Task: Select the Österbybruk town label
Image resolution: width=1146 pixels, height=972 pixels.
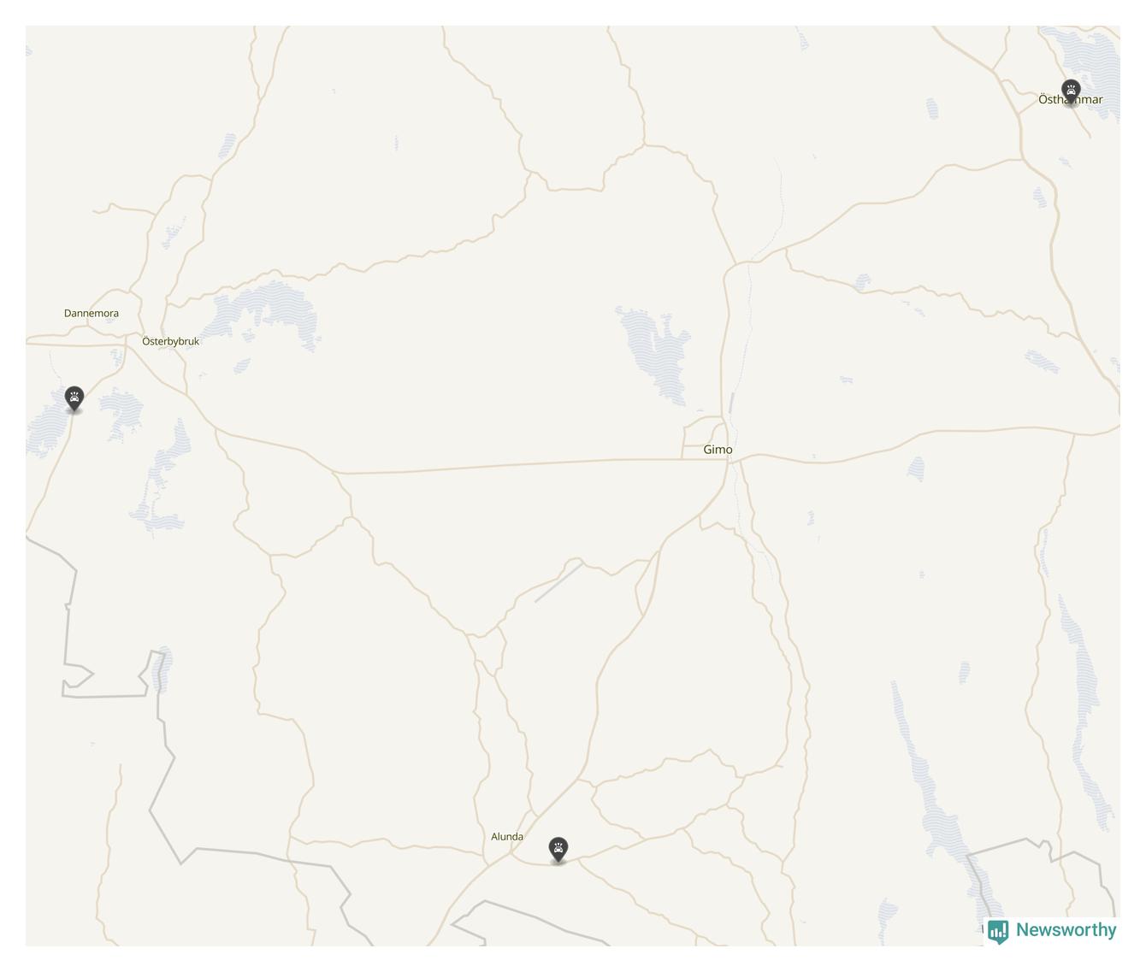Action: click(170, 341)
